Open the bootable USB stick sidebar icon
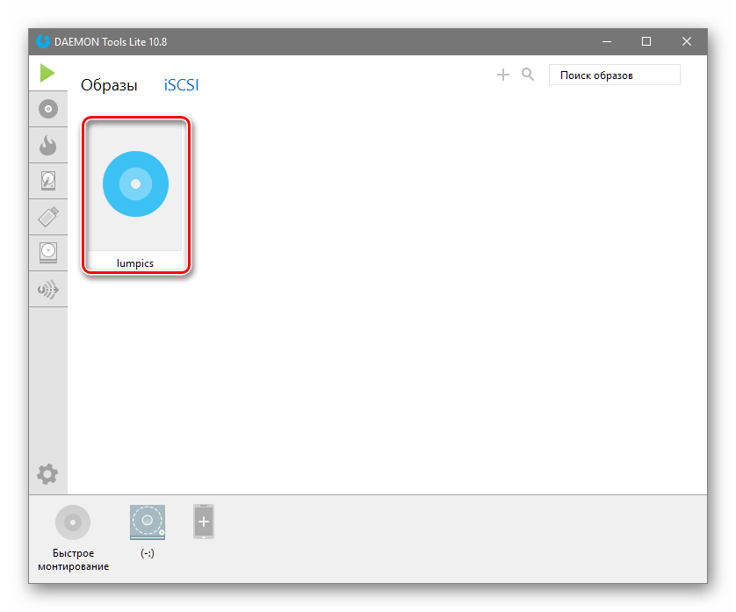736x612 pixels. click(x=48, y=217)
